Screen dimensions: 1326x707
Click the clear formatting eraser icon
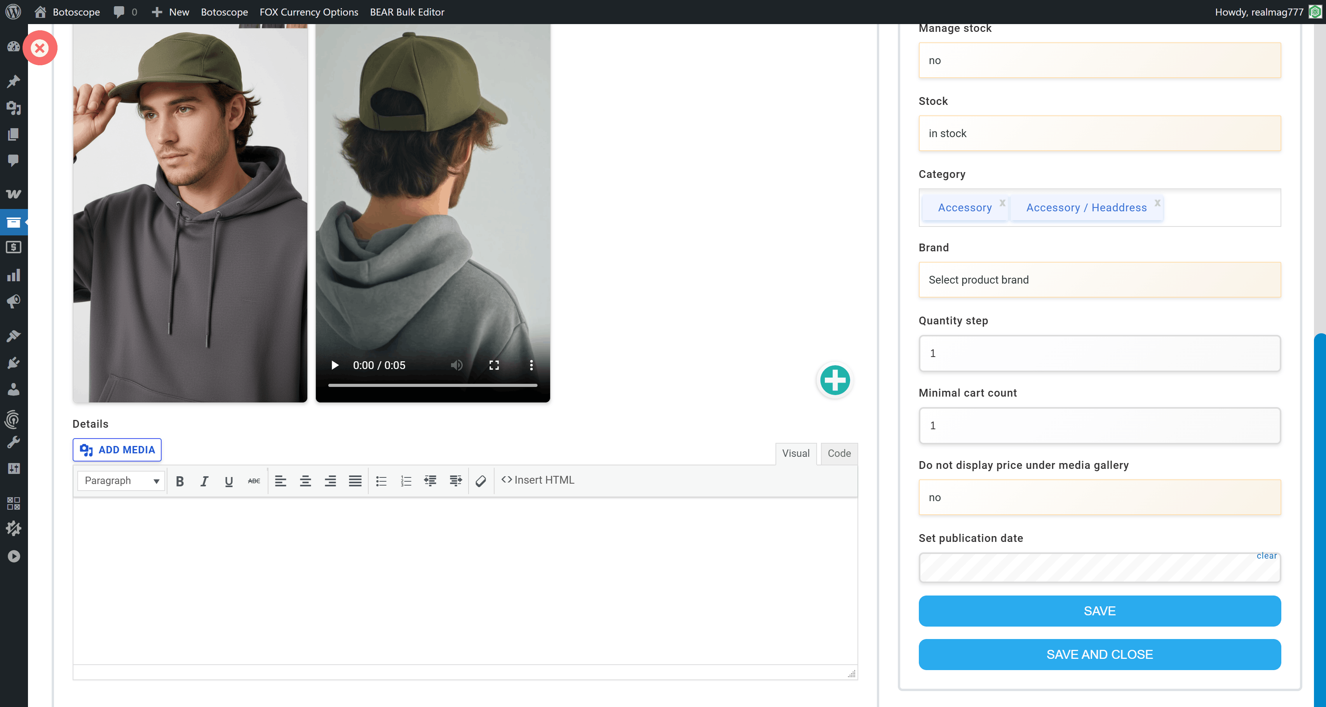[480, 481]
